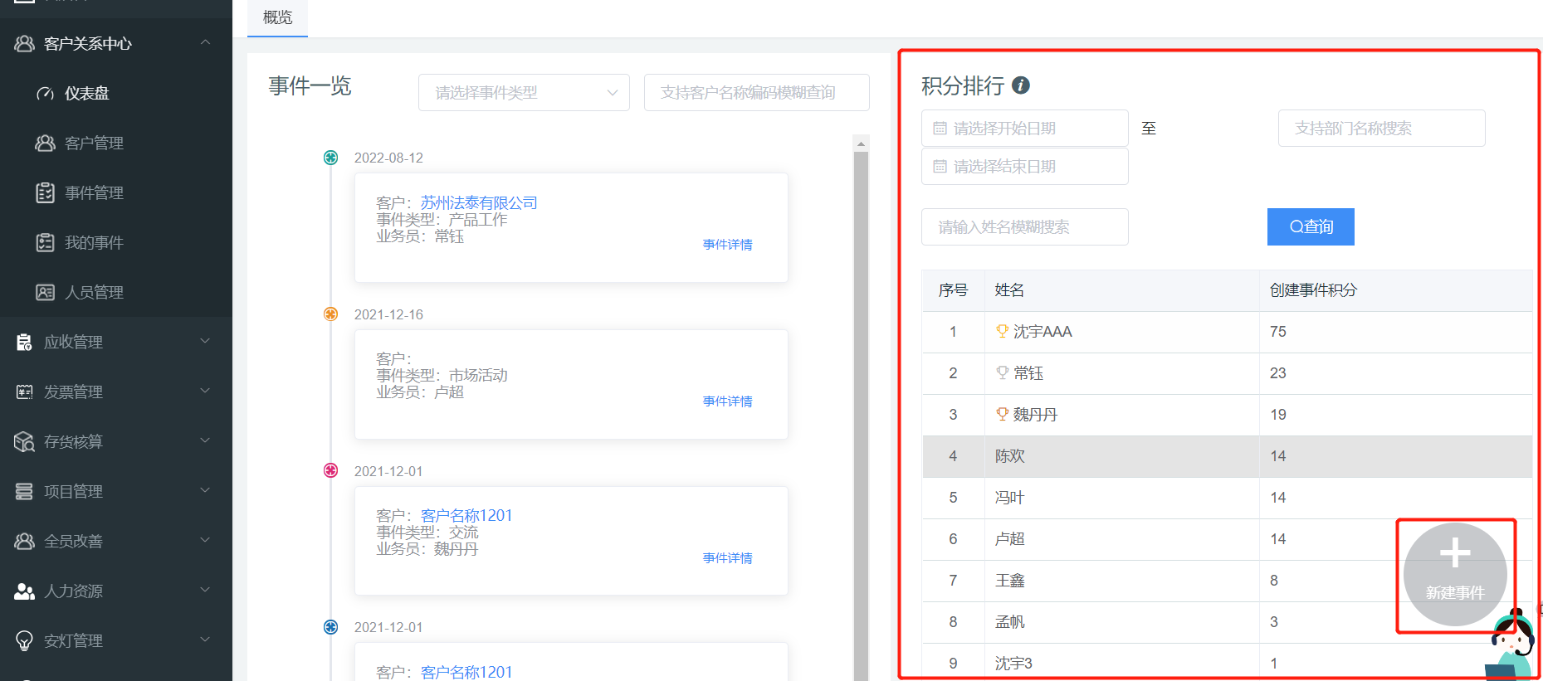This screenshot has width=1543, height=681.
Task: Click the orange timeline marker for 2021-12-16
Action: pyautogui.click(x=330, y=314)
